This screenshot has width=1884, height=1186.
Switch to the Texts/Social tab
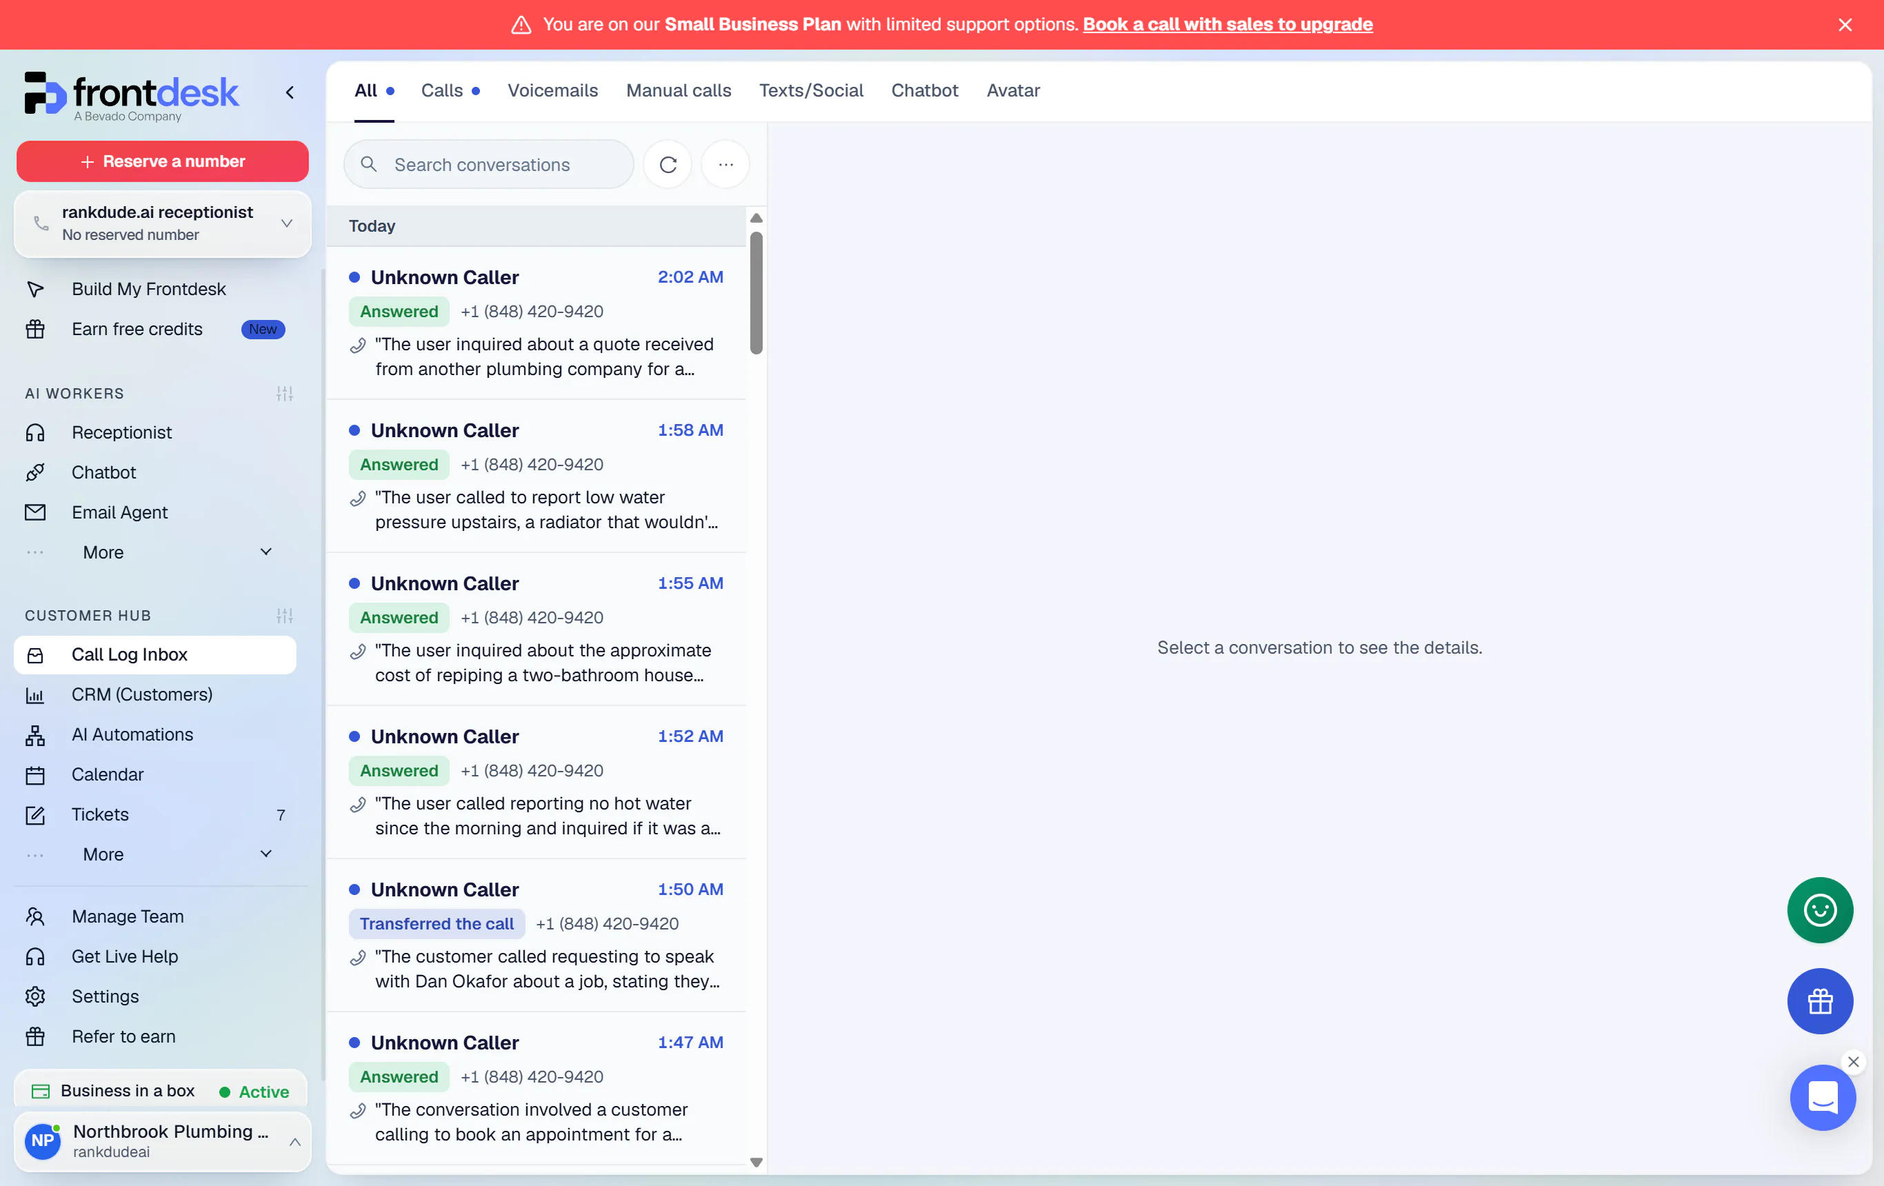click(812, 91)
